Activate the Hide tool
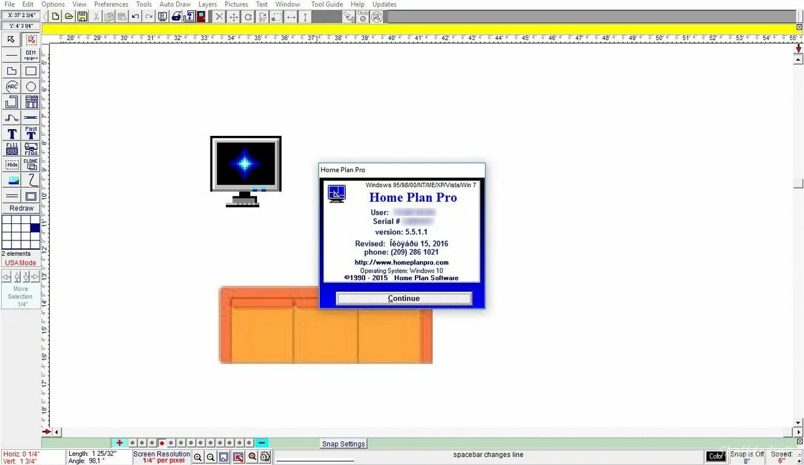The width and height of the screenshot is (804, 465). [x=12, y=165]
